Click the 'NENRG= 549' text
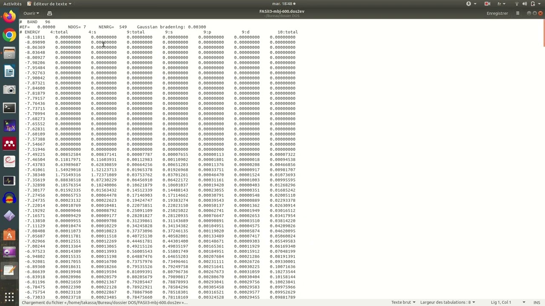 click(112, 27)
